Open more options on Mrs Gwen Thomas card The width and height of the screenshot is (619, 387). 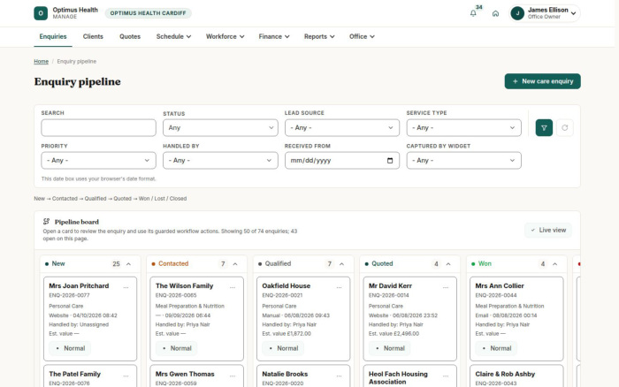pos(233,376)
